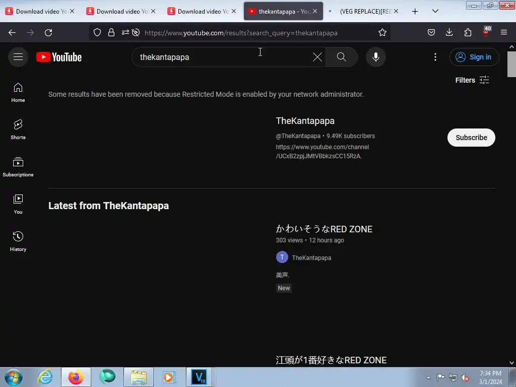Open site permissions icon in address bar
This screenshot has width=516, height=387.
coord(125,33)
